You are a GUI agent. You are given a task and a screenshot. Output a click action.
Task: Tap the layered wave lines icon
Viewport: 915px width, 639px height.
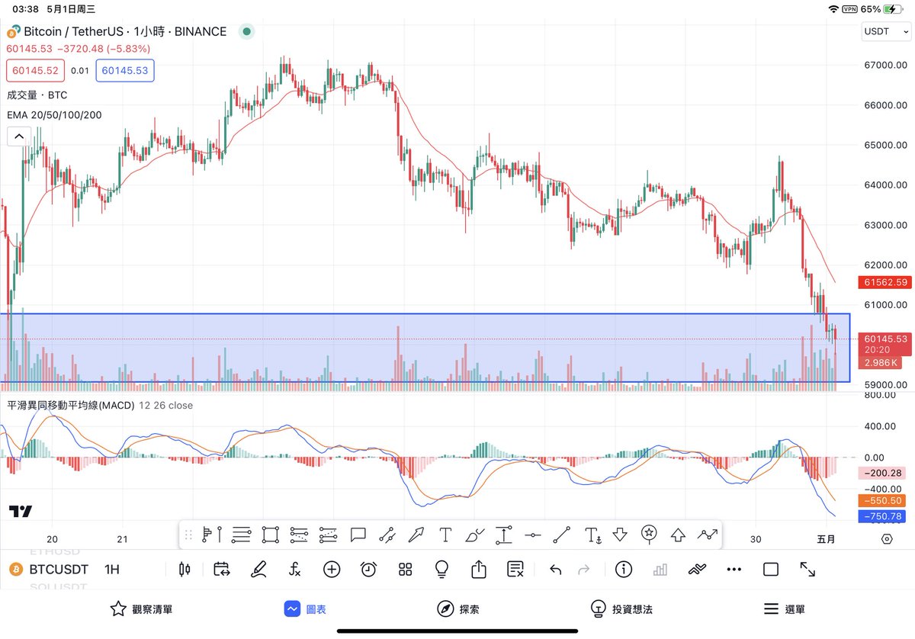click(x=697, y=569)
